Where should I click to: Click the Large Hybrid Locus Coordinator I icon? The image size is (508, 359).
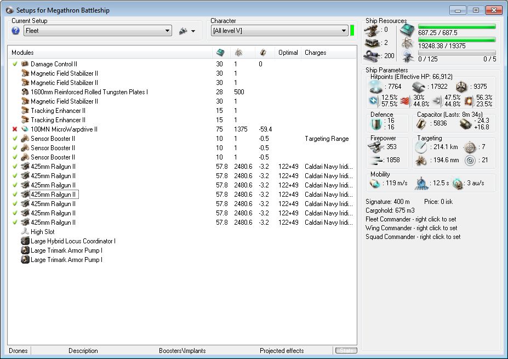click(25, 241)
